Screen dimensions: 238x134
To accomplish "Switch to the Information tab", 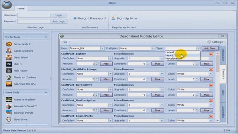I will (x=223, y=55).
